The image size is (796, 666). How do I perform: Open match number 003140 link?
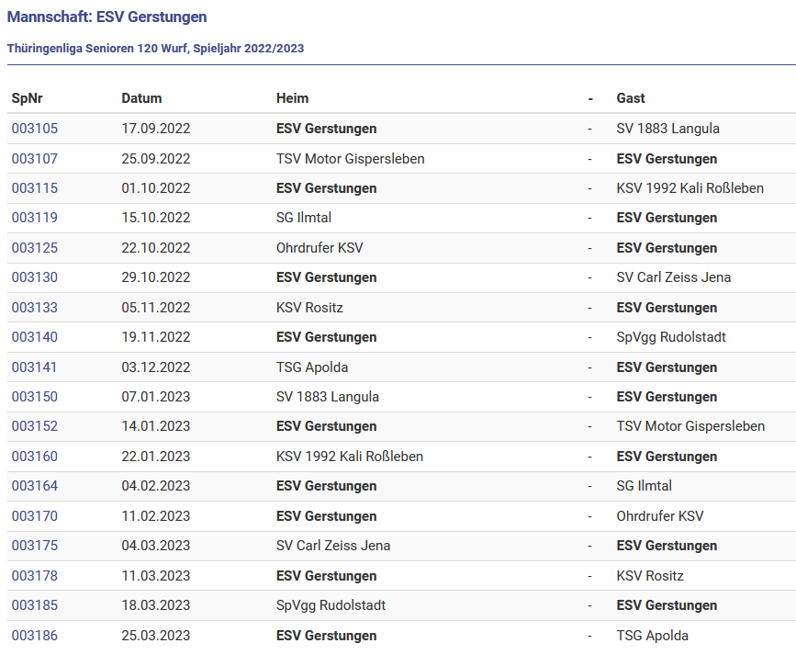(35, 337)
